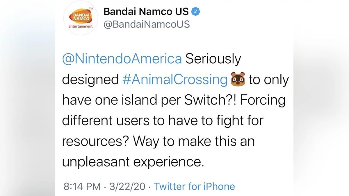Click the "Entertainment" caption under the logo
The height and width of the screenshot is (196, 349).
tap(80, 26)
